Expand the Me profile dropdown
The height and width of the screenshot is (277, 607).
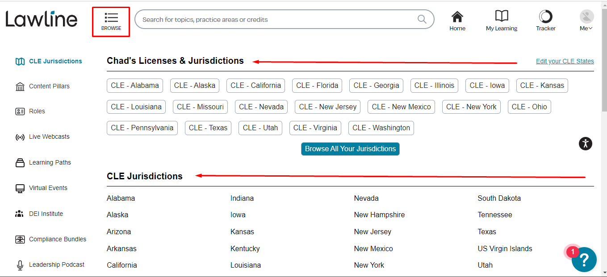[x=586, y=21]
